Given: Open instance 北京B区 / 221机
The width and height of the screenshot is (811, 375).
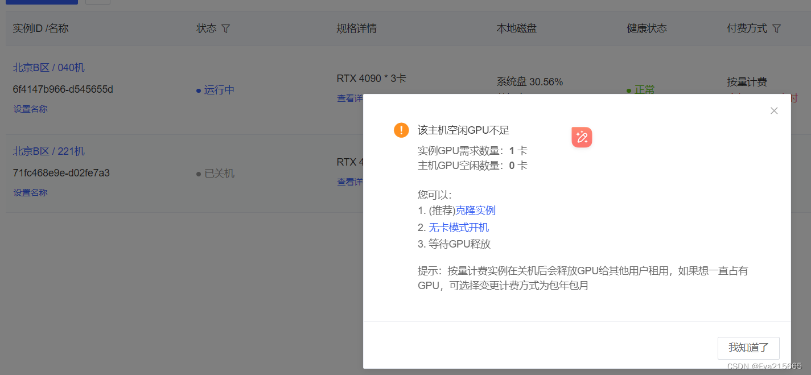Looking at the screenshot, I should pyautogui.click(x=49, y=151).
